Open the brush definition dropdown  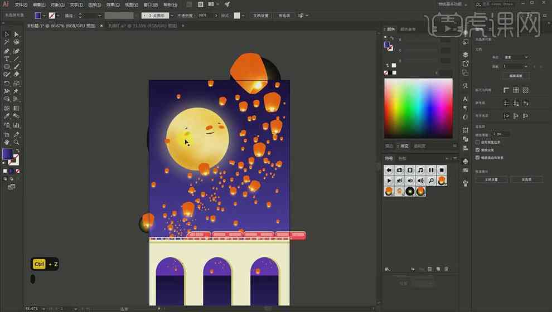(172, 16)
